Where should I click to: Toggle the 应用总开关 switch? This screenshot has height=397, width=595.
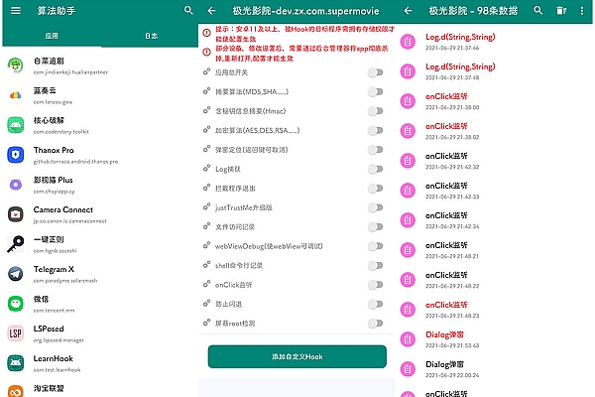(376, 72)
